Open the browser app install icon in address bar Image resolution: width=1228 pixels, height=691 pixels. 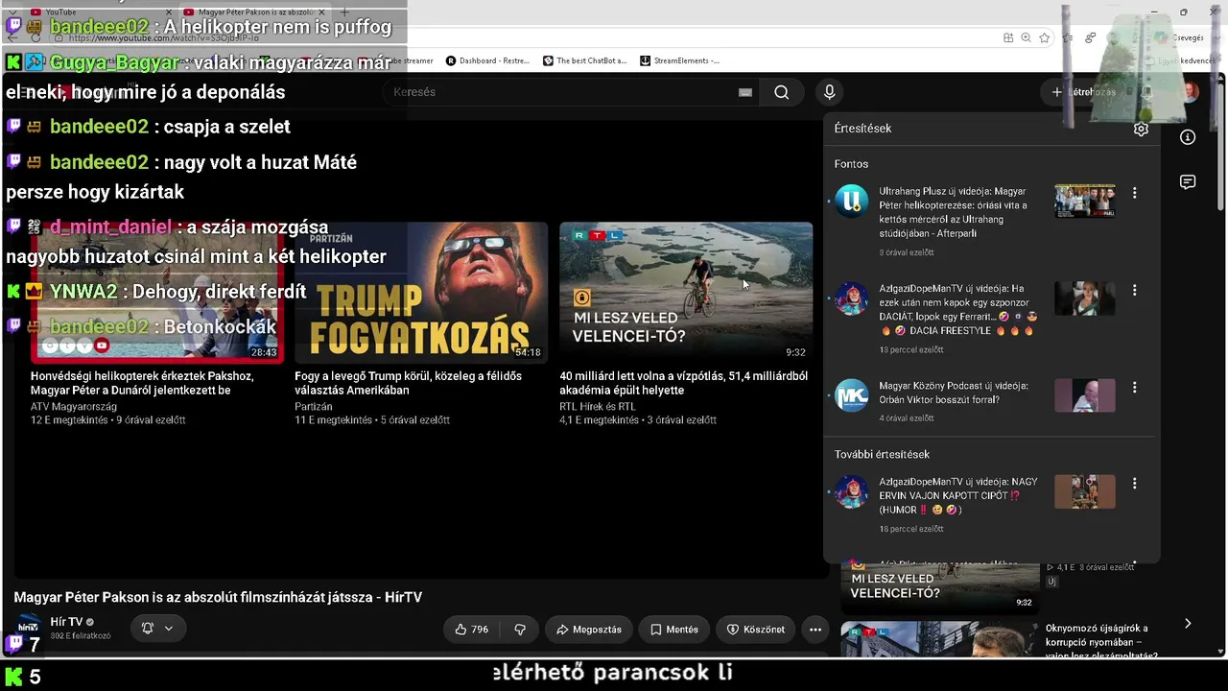pyautogui.click(x=1008, y=37)
